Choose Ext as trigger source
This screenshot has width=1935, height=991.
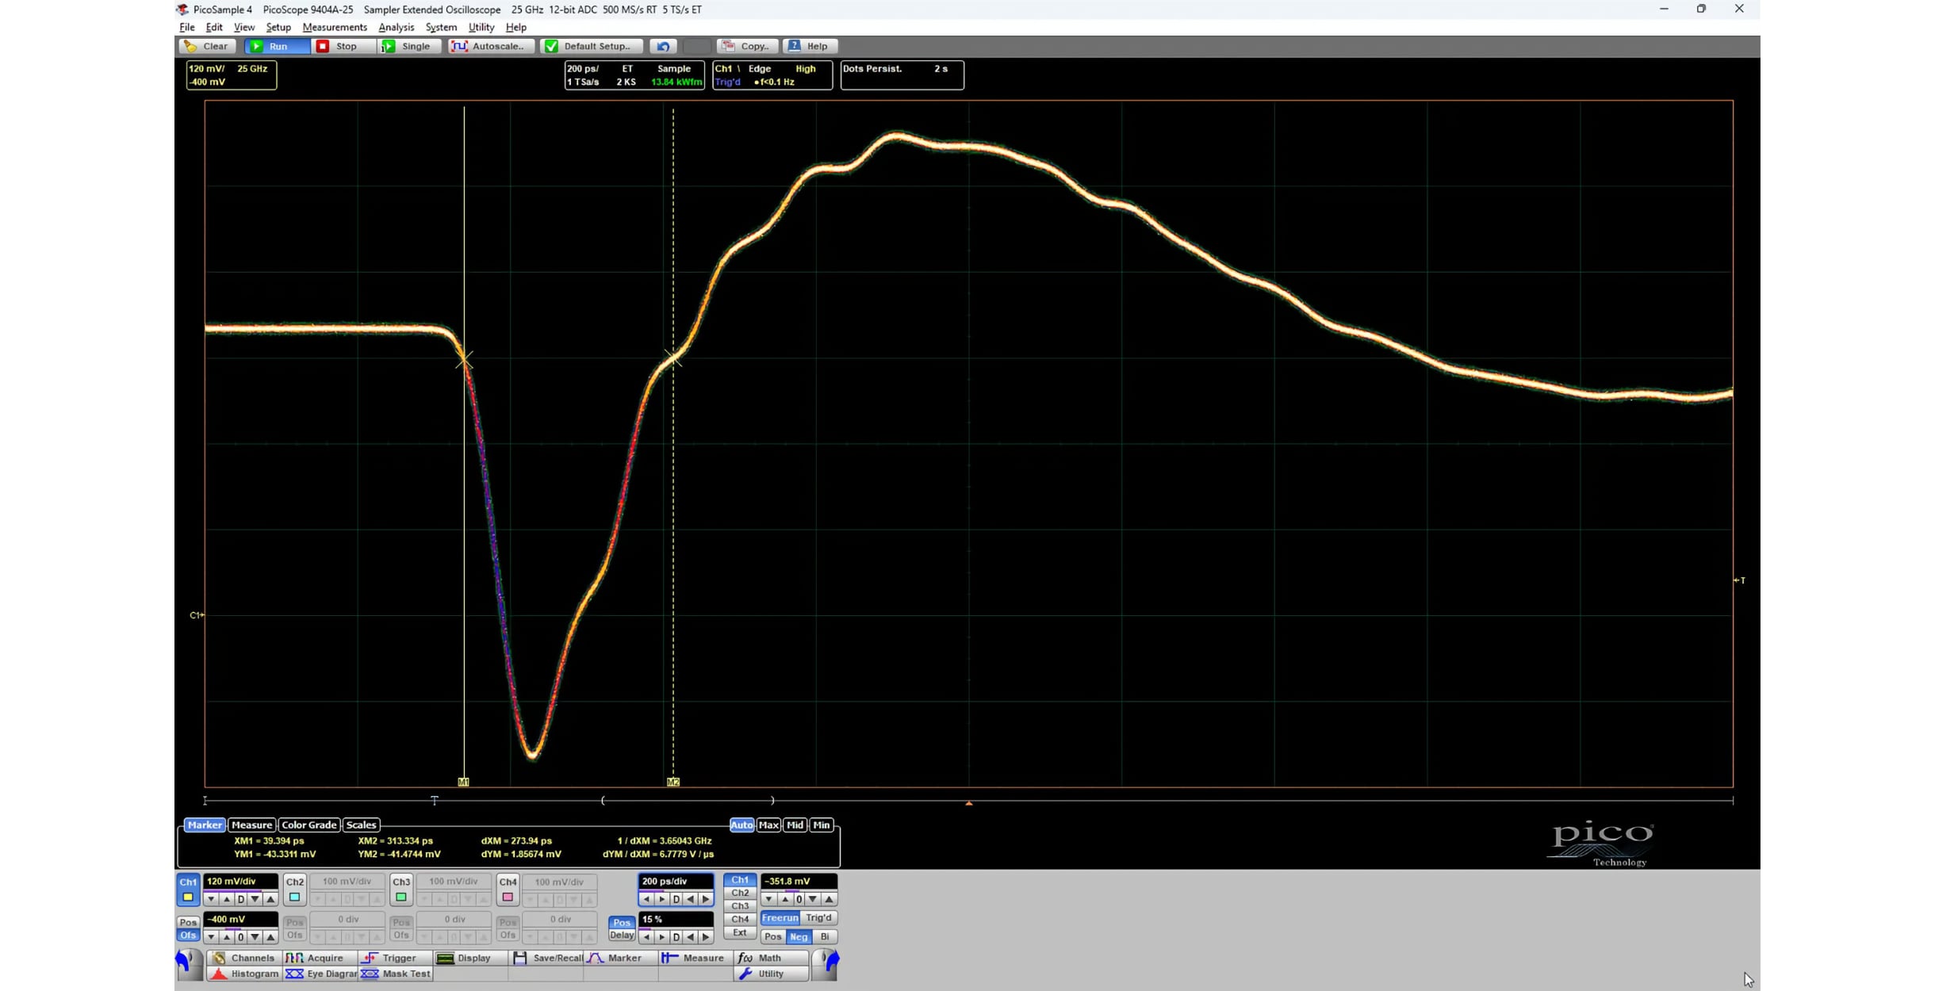(x=740, y=932)
